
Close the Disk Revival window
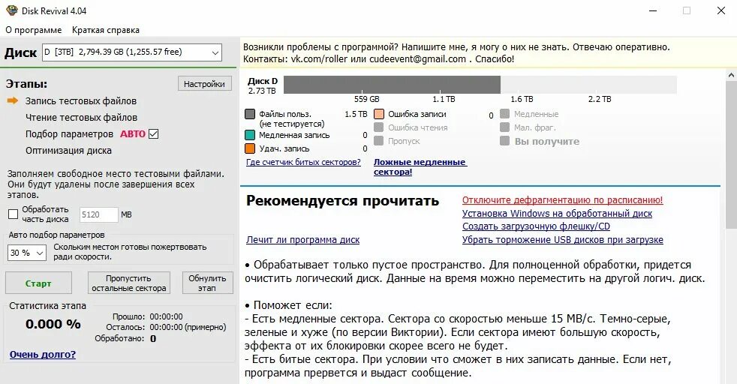pos(721,10)
